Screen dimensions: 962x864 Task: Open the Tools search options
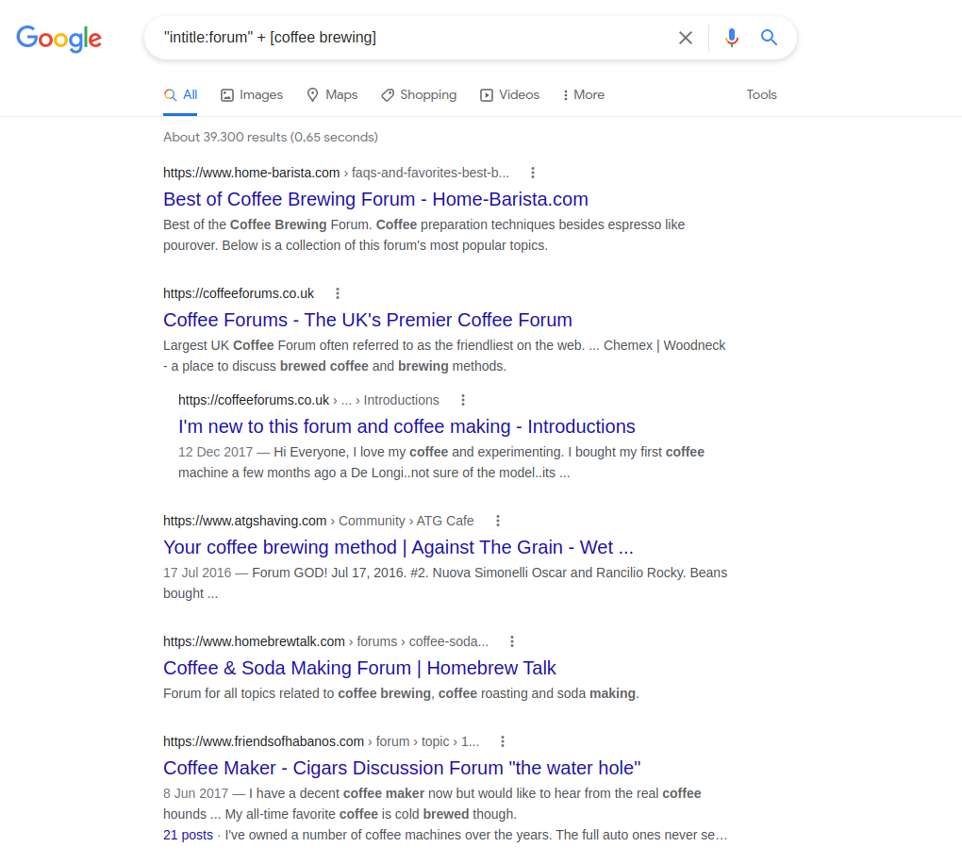[x=761, y=95]
